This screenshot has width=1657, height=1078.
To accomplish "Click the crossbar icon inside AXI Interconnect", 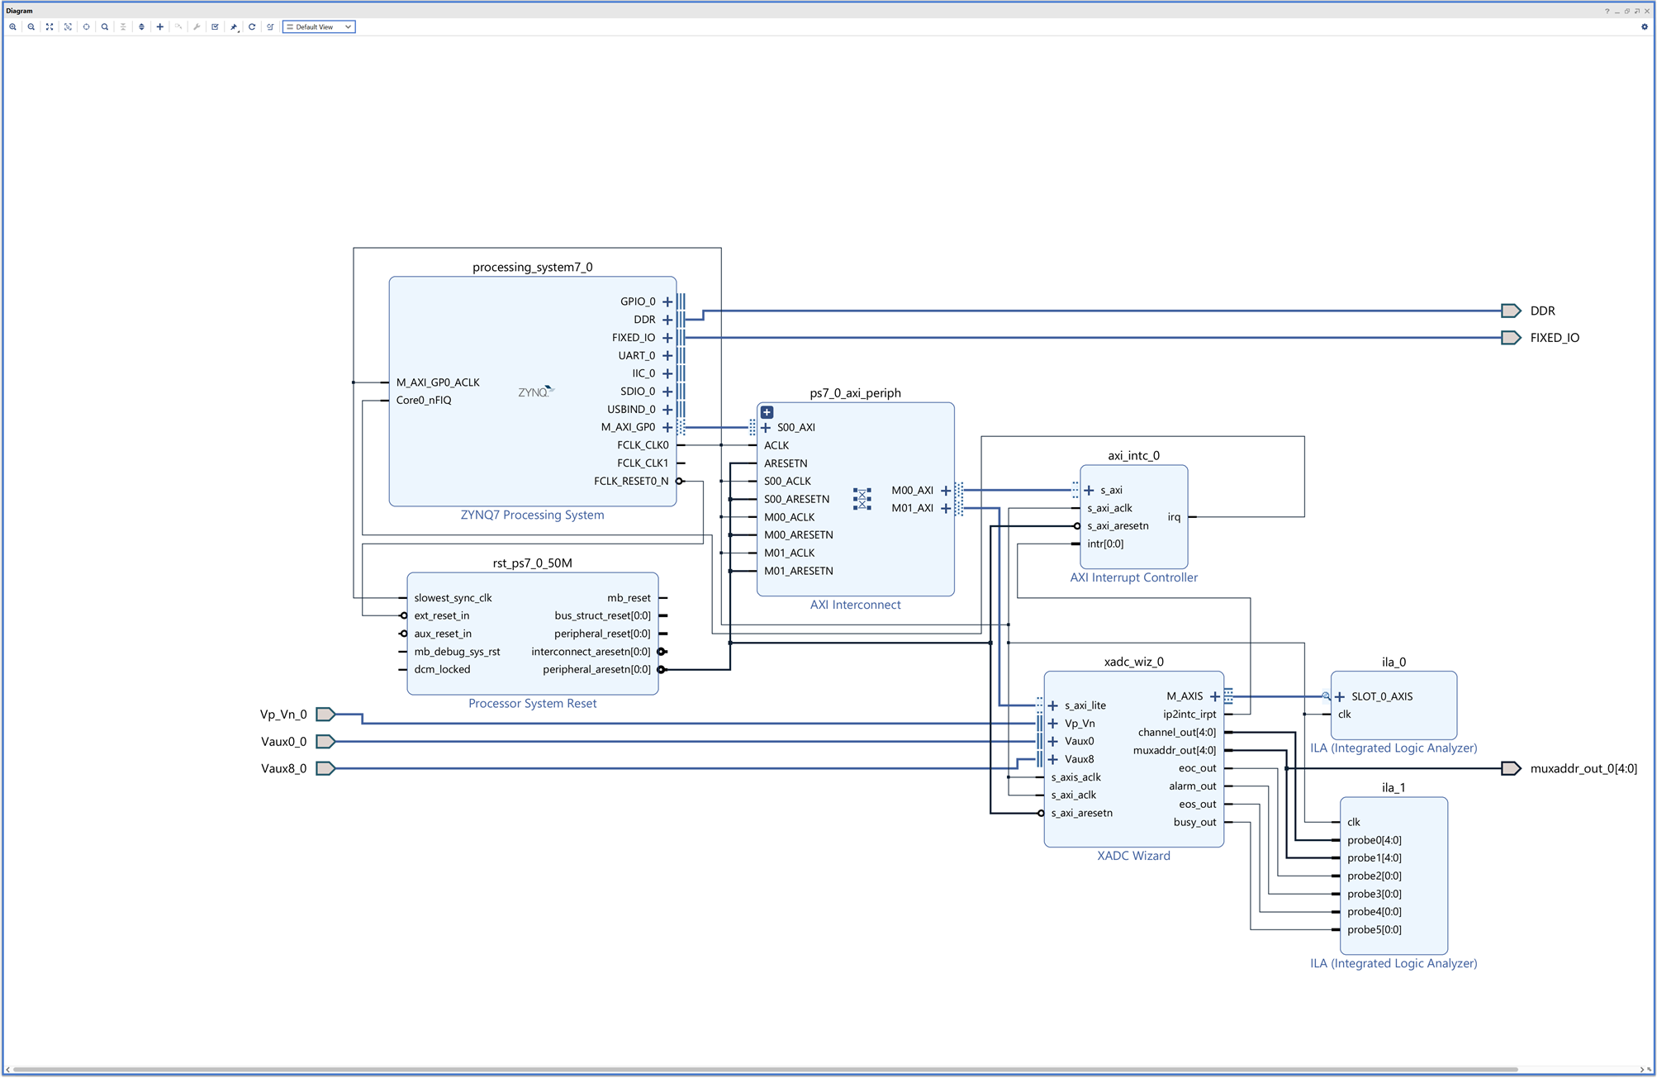I will 862,499.
